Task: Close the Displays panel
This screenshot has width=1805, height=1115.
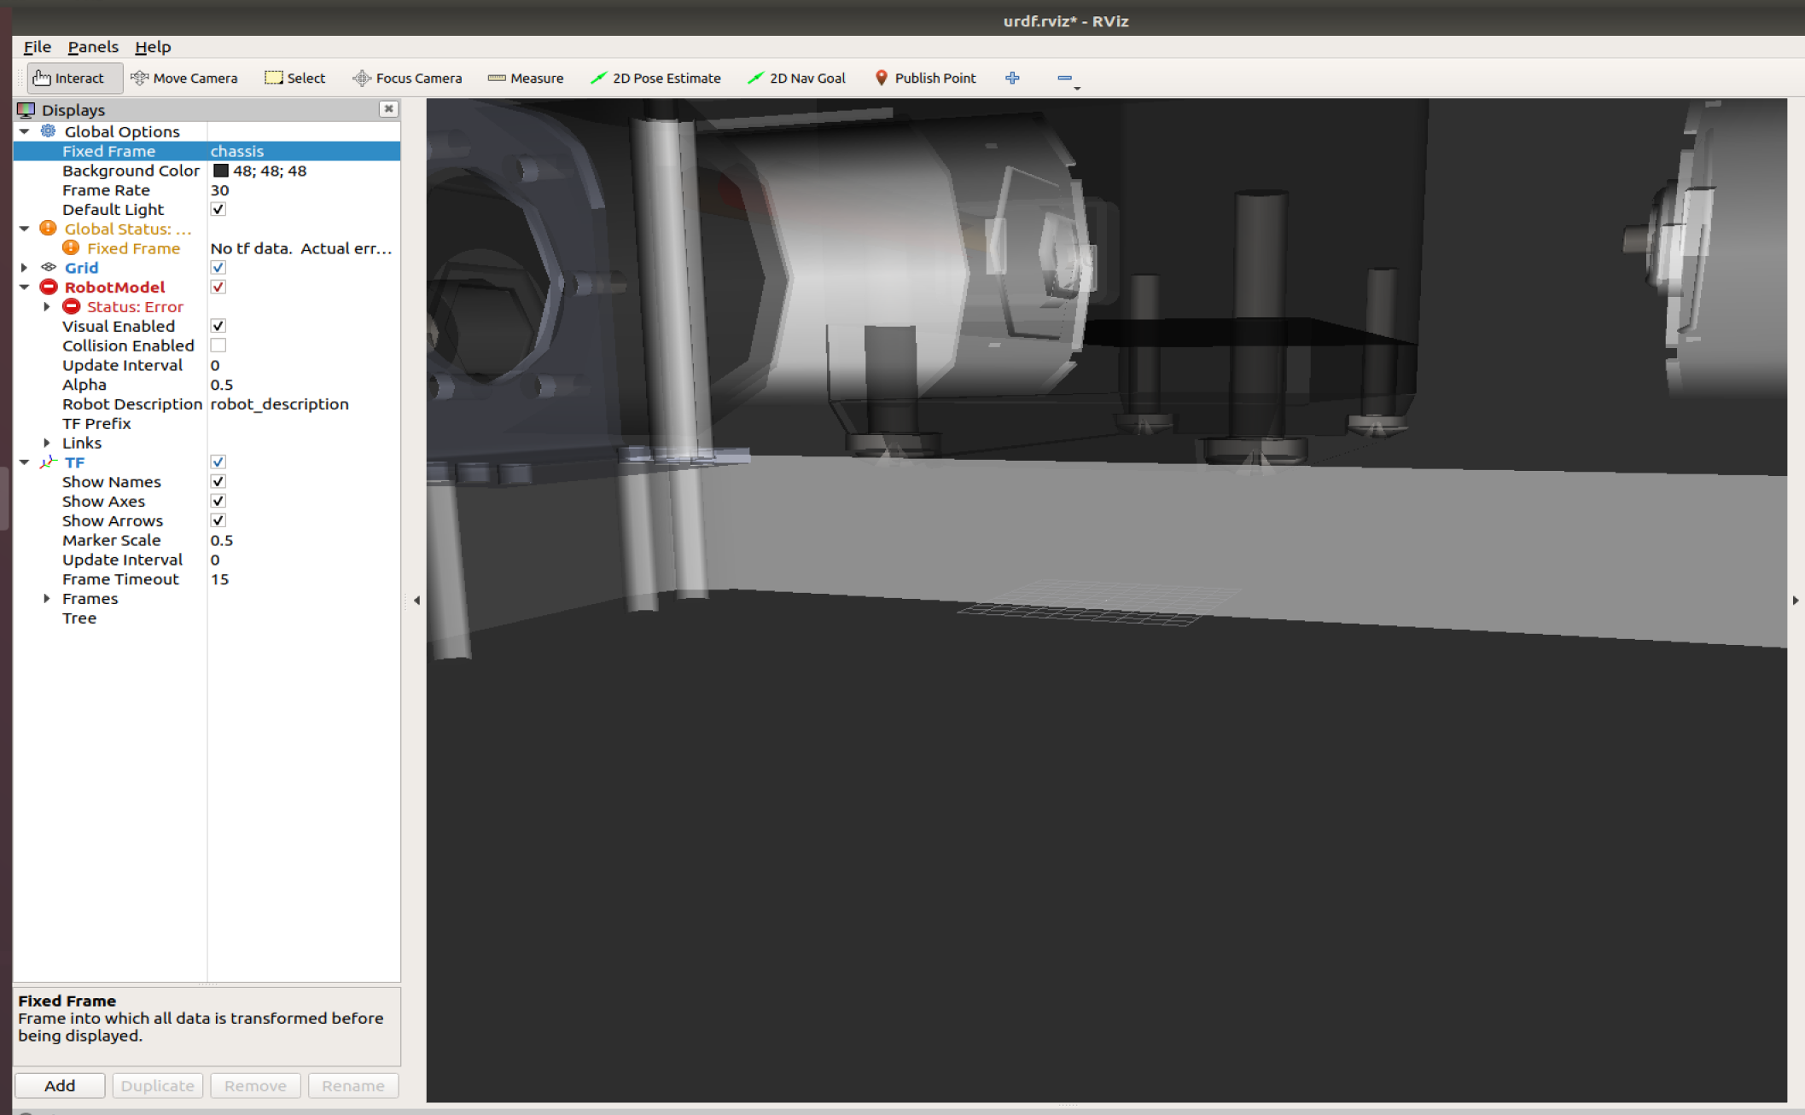Action: click(x=388, y=109)
